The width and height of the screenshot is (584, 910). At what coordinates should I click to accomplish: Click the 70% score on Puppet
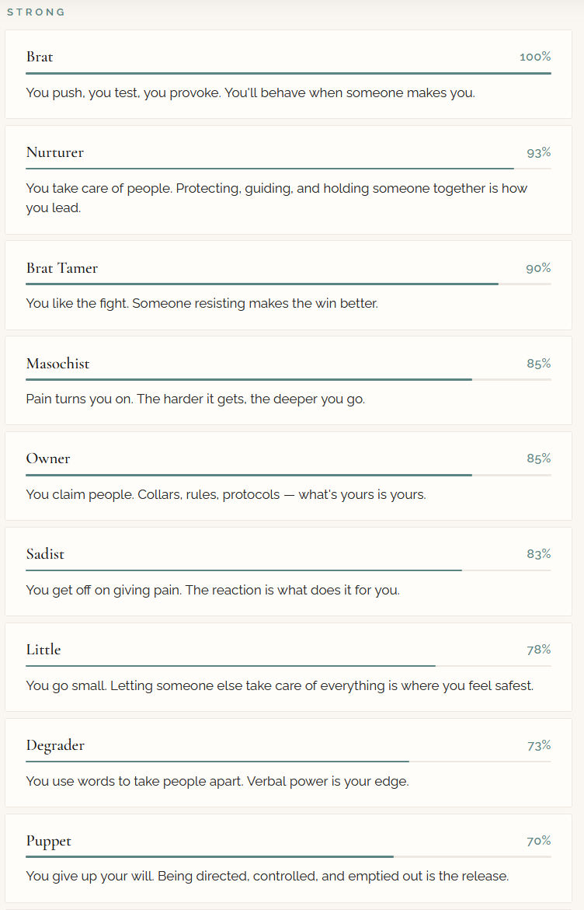538,841
